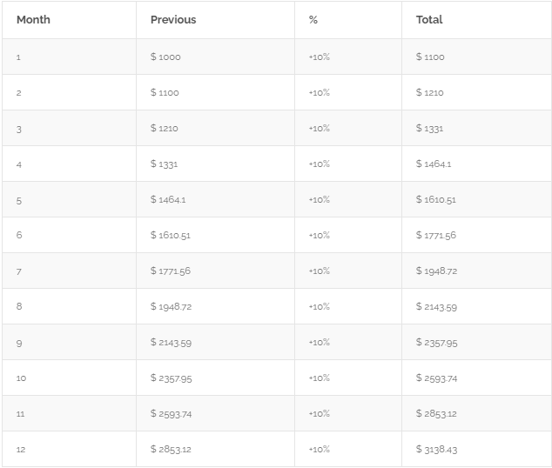Click total value $ 1100 in month 1
The width and height of the screenshot is (552, 468).
pyautogui.click(x=430, y=57)
